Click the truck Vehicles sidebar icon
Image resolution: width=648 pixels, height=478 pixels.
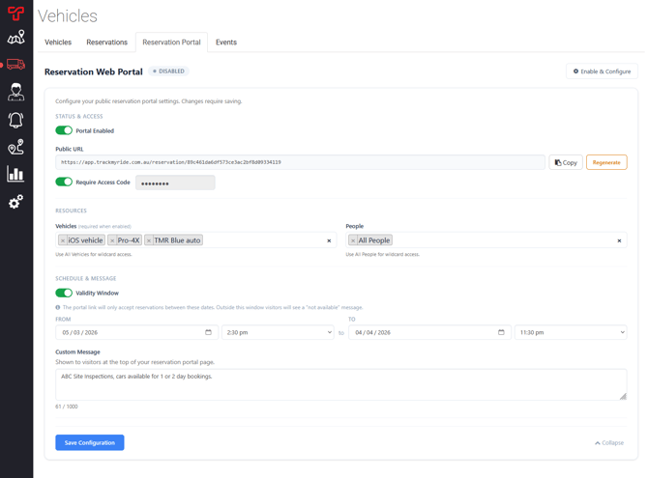tap(15, 65)
